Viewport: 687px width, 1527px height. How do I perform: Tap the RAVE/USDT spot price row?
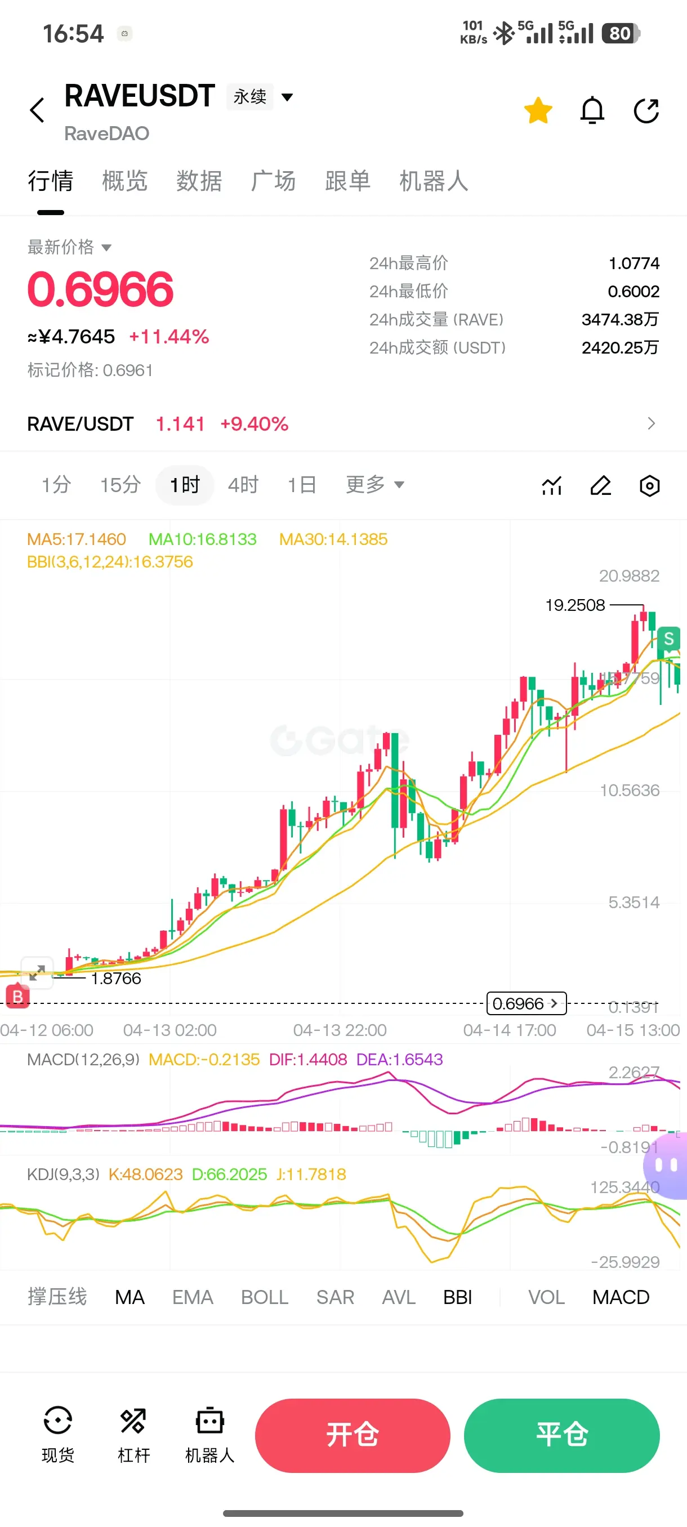pyautogui.click(x=343, y=423)
